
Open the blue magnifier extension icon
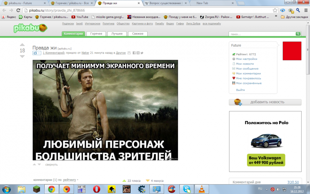pyautogui.click(x=298, y=10)
